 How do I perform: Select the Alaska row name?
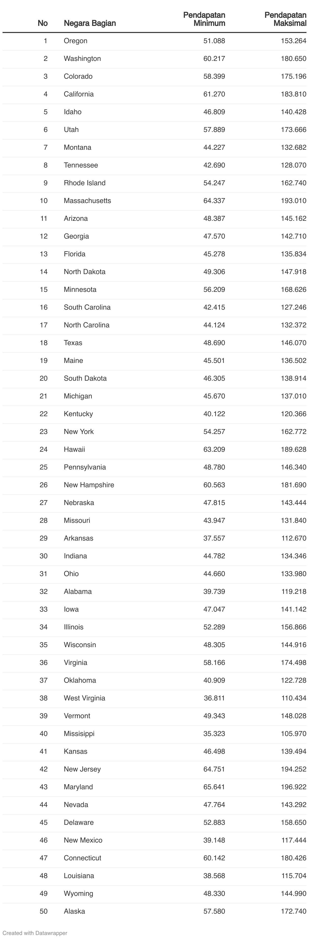click(74, 911)
